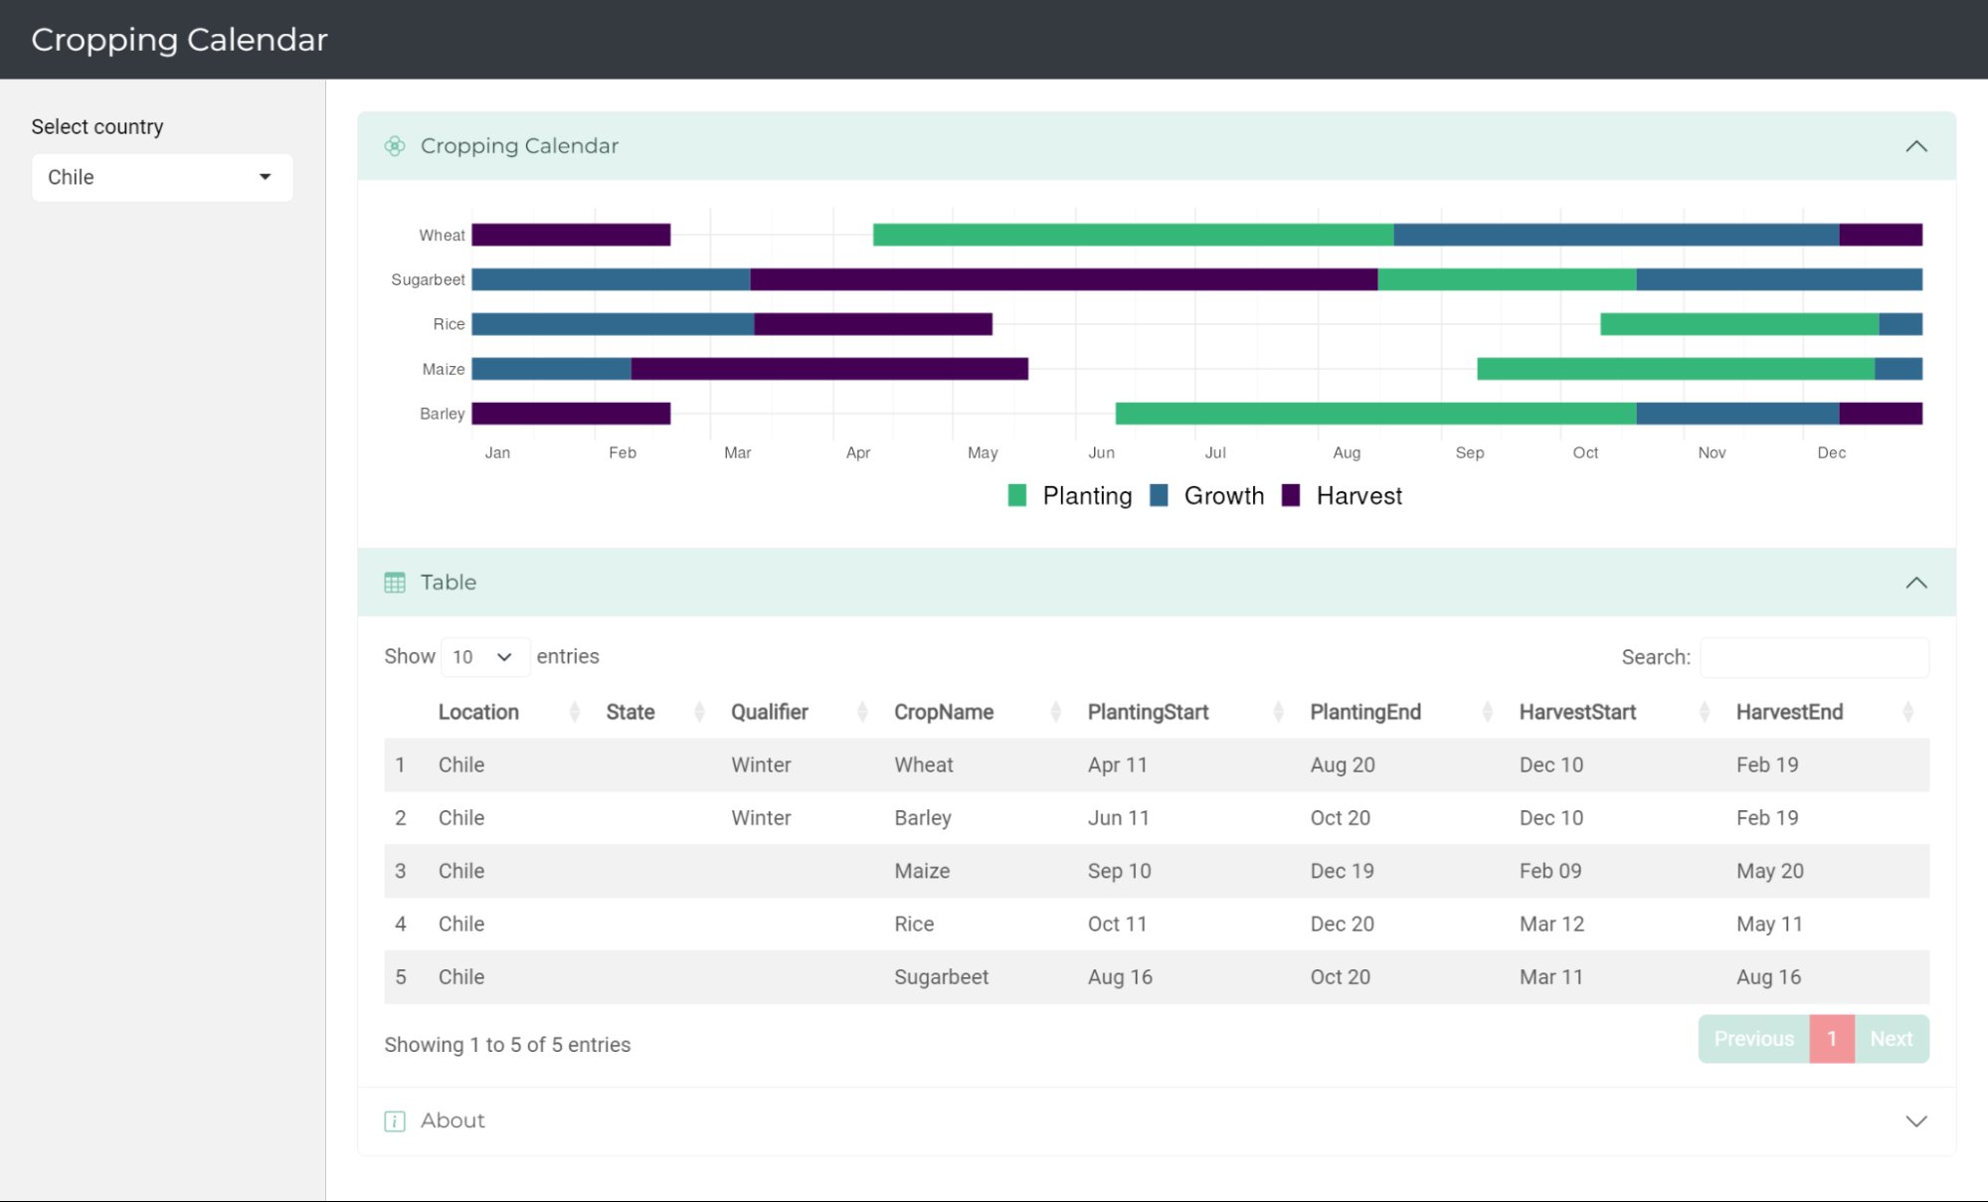The image size is (1988, 1202).
Task: Open the Show entries dropdown
Action: pos(485,656)
